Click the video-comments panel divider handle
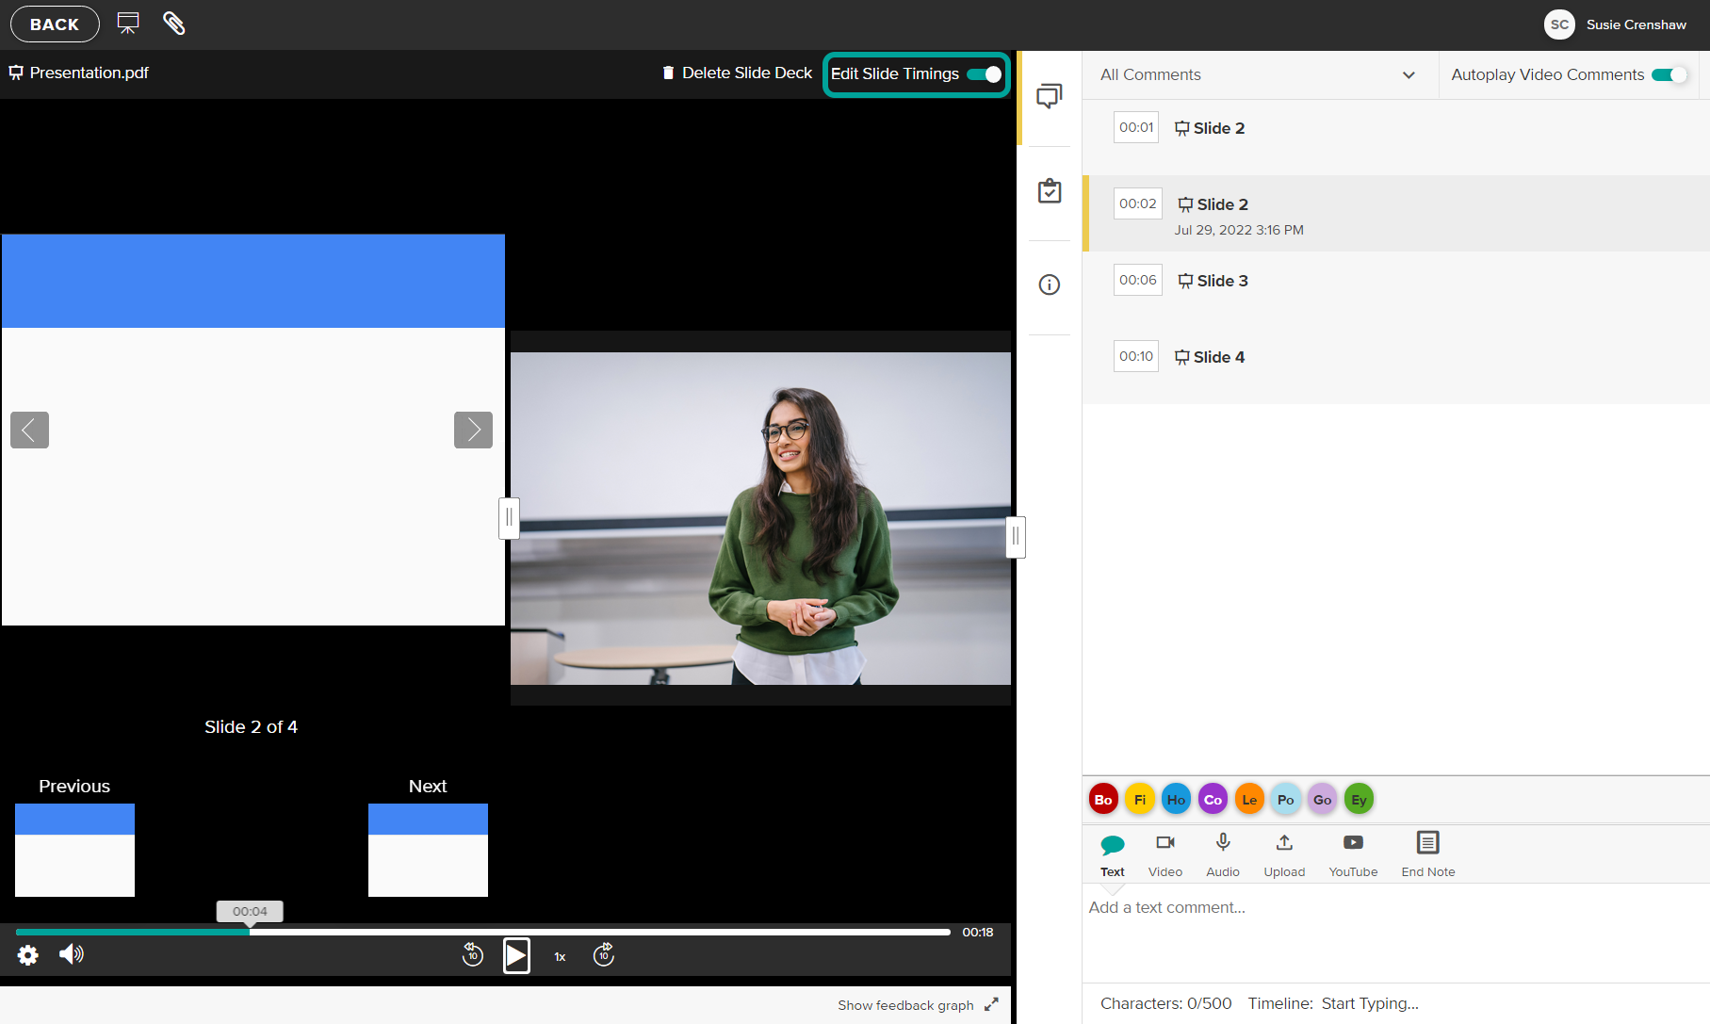 (1016, 537)
